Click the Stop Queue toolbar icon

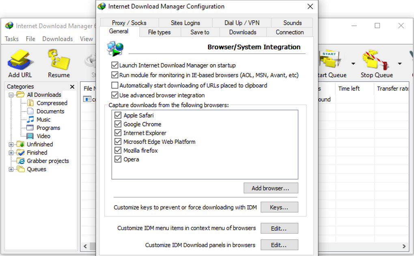coord(376,59)
